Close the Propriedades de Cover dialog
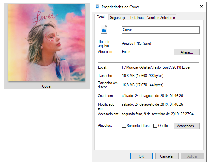211x167 pixels. pos(201,7)
